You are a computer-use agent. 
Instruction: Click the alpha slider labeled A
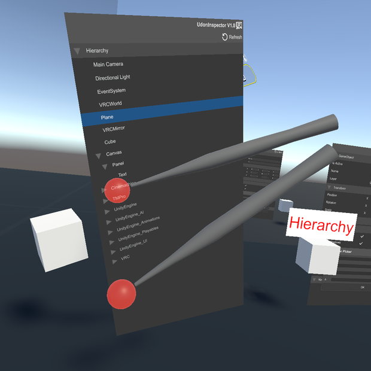tap(351, 279)
